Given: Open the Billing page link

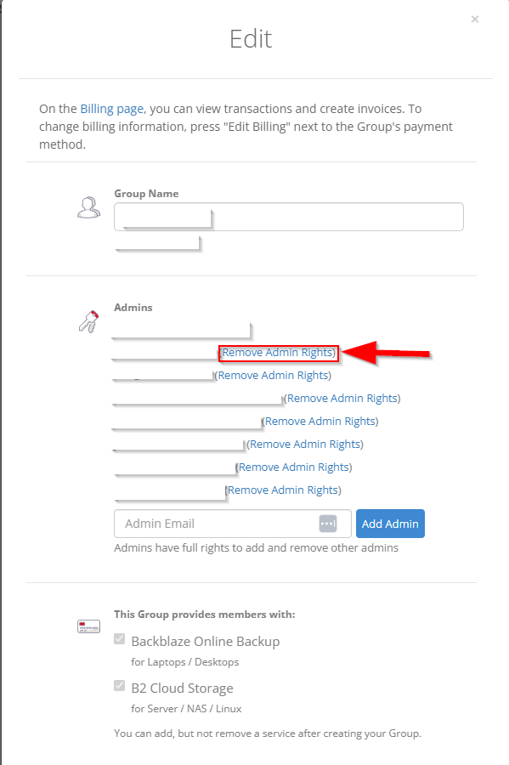Looking at the screenshot, I should tap(111, 108).
